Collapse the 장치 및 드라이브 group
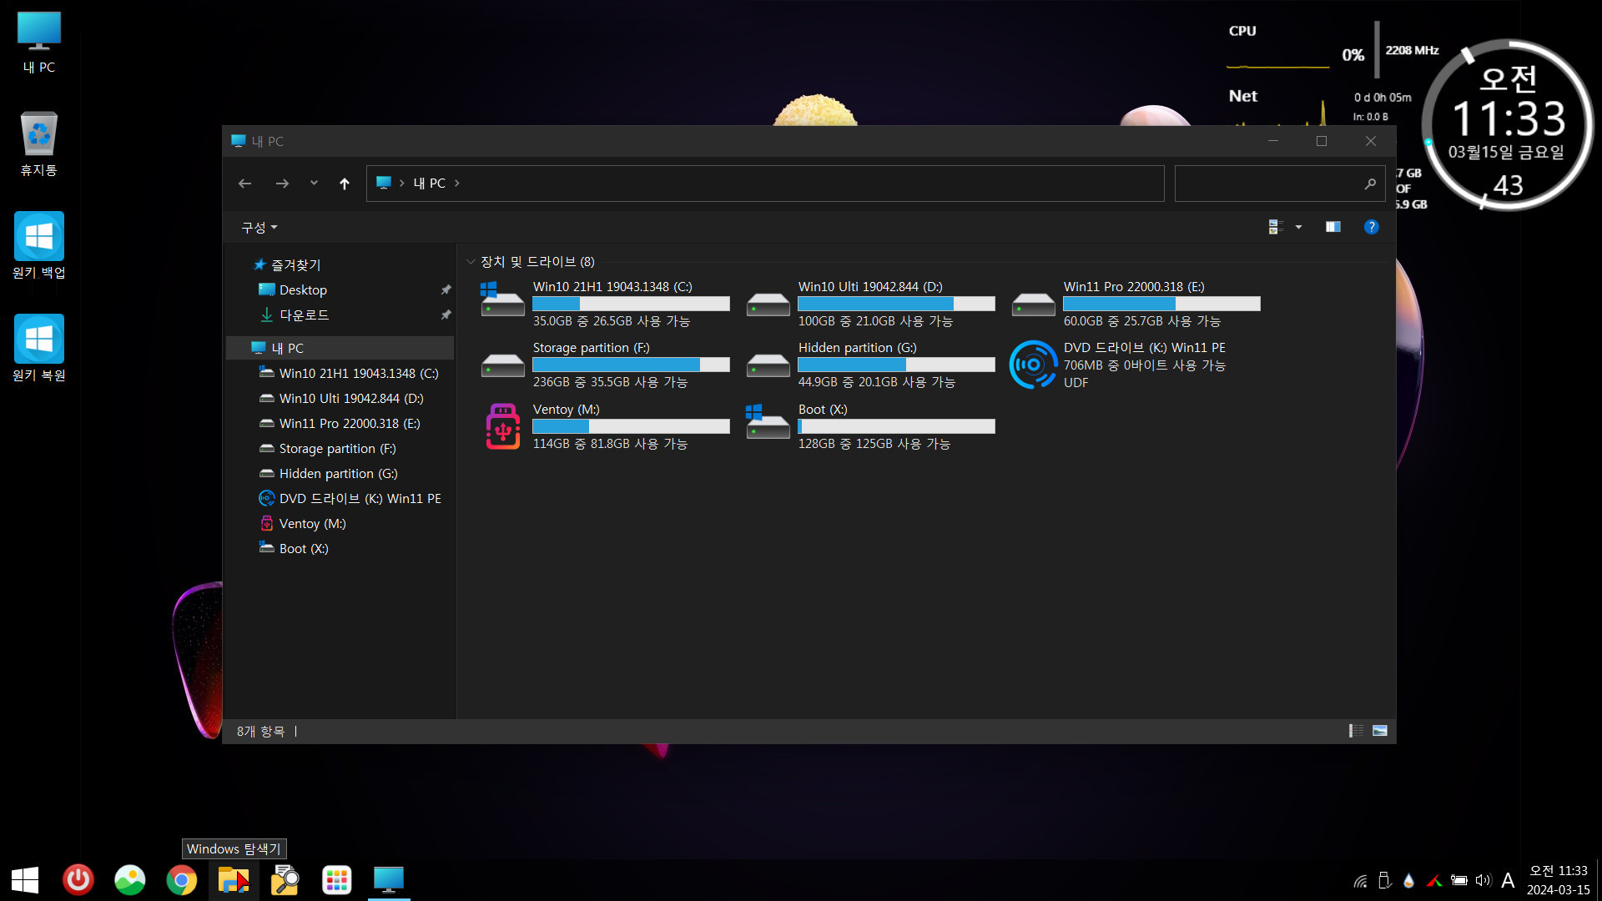The image size is (1602, 901). [x=471, y=262]
